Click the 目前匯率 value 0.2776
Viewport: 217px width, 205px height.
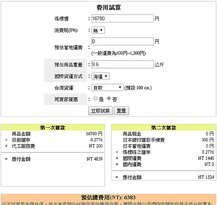pyautogui.click(x=97, y=140)
